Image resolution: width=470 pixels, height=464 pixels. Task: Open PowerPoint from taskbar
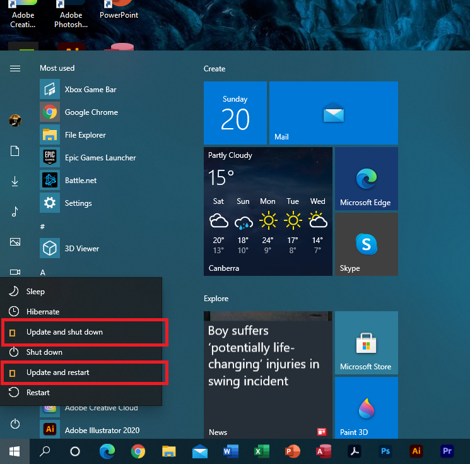(293, 451)
